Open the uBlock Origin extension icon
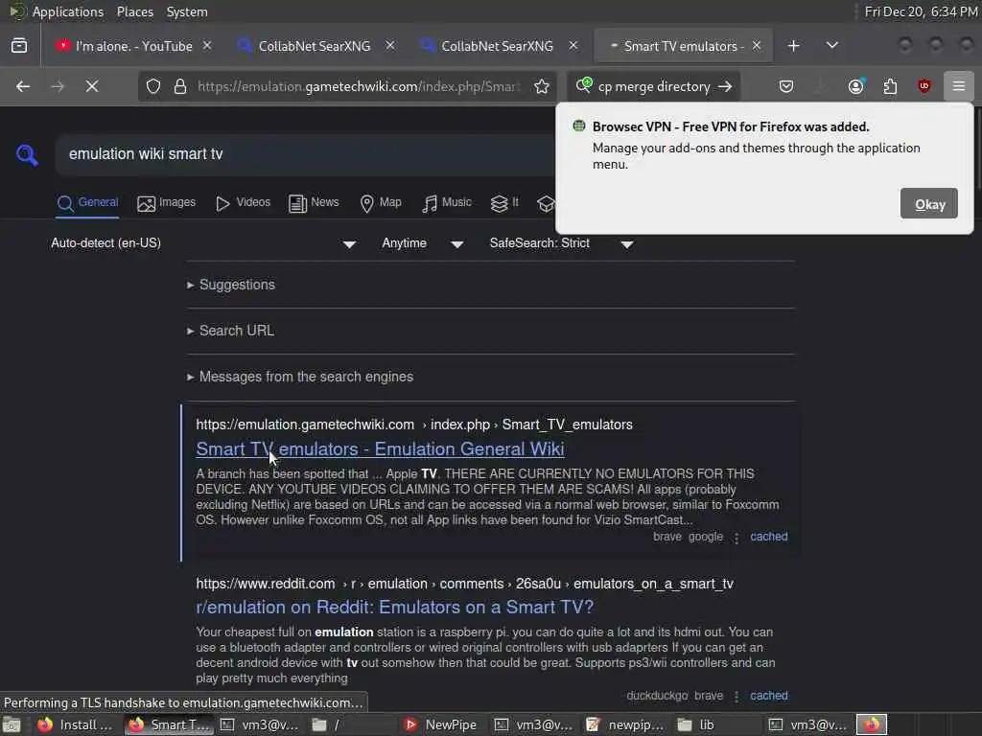Image resolution: width=982 pixels, height=736 pixels. [x=924, y=86]
